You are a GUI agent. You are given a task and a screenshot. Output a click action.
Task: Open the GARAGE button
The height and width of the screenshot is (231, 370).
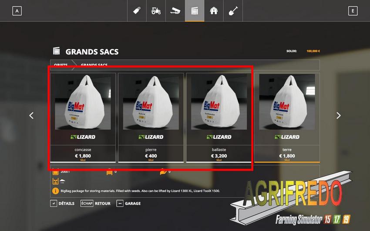coord(128,204)
